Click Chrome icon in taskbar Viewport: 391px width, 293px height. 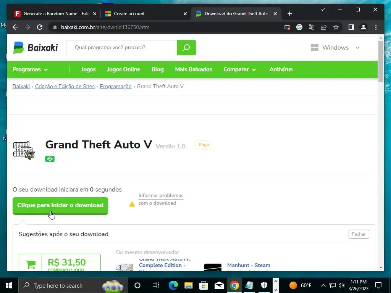234,285
